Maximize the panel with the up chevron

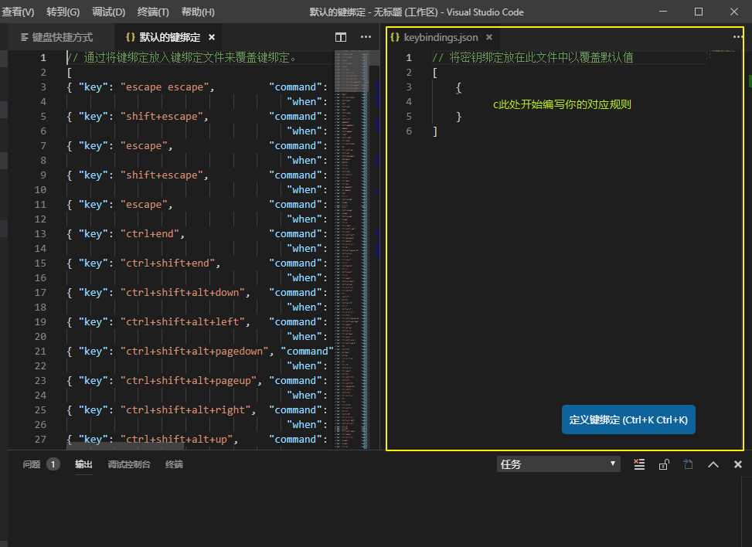[713, 464]
